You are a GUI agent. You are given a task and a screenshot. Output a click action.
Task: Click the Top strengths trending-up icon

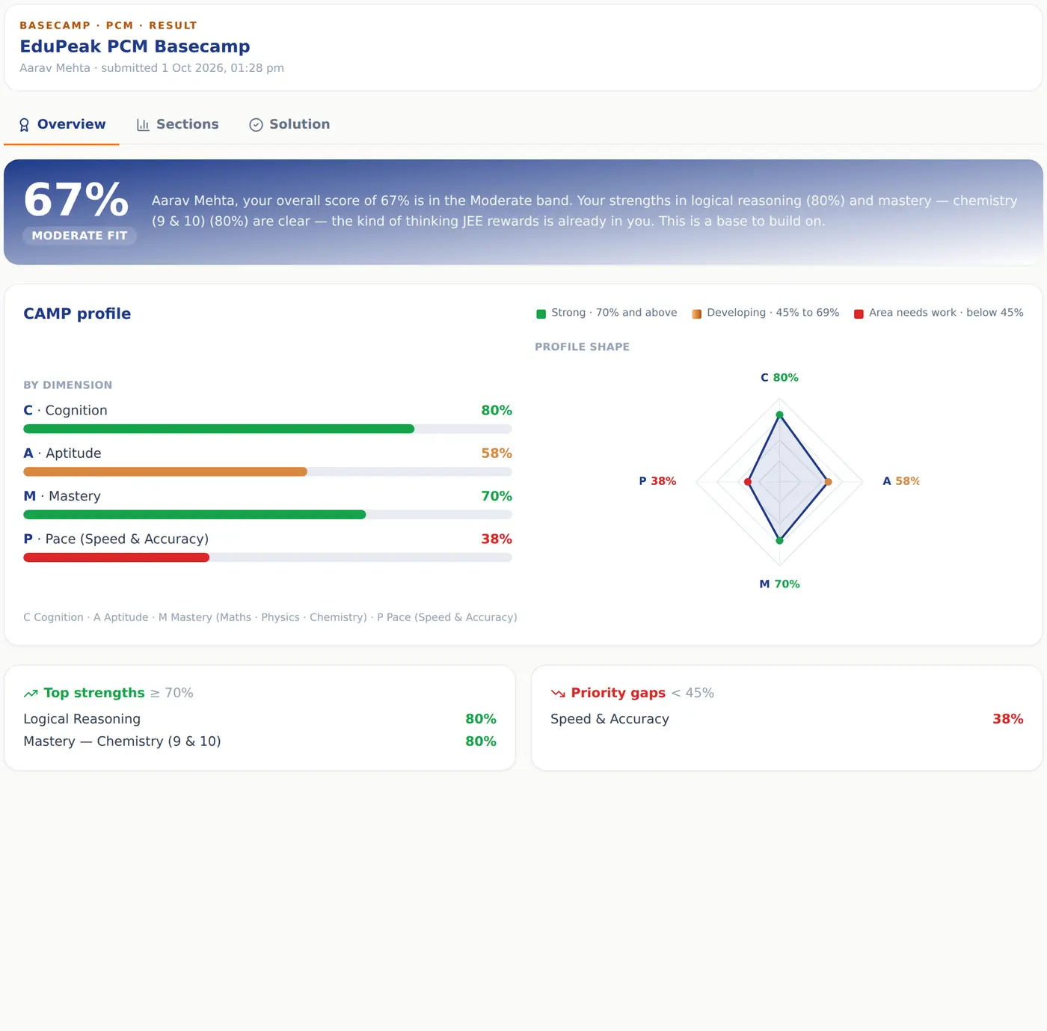(31, 694)
